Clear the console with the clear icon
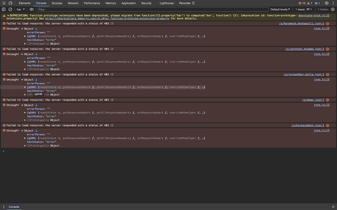The image size is (337, 210). click(x=10, y=9)
